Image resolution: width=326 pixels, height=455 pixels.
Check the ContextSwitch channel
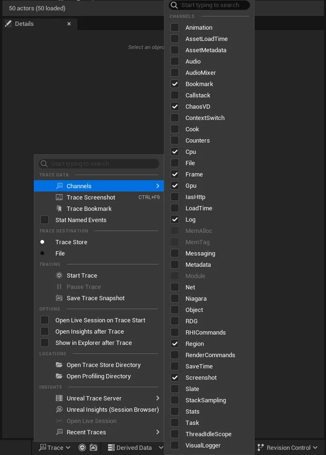click(175, 118)
